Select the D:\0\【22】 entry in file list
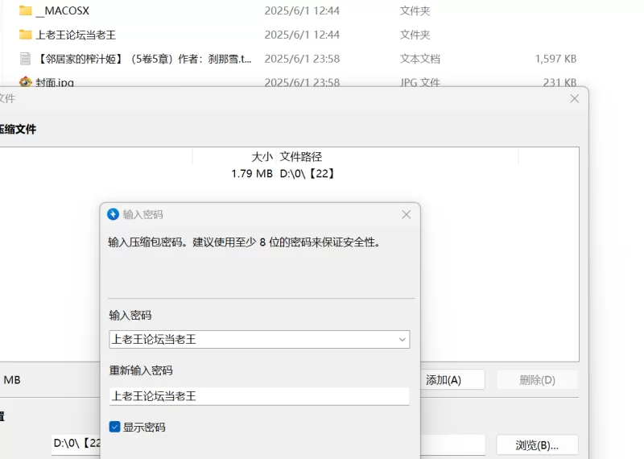 coord(307,173)
